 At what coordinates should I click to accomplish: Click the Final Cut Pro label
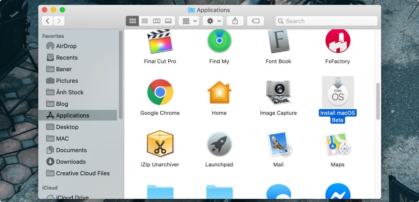(x=160, y=61)
